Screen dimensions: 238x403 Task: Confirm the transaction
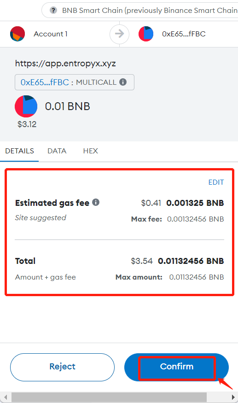(176, 367)
